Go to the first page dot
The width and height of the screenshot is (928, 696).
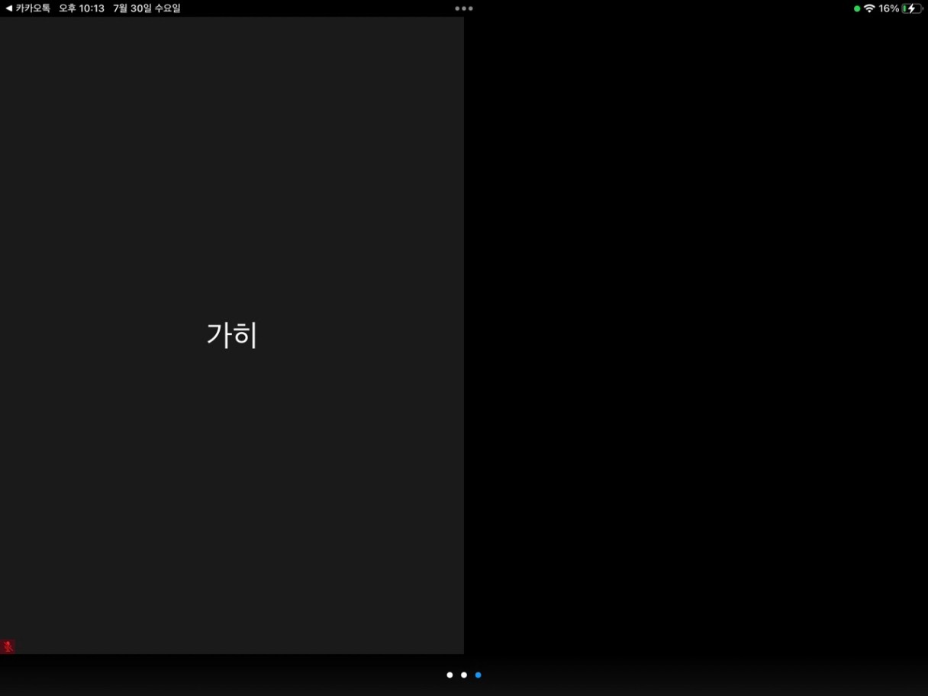click(449, 675)
